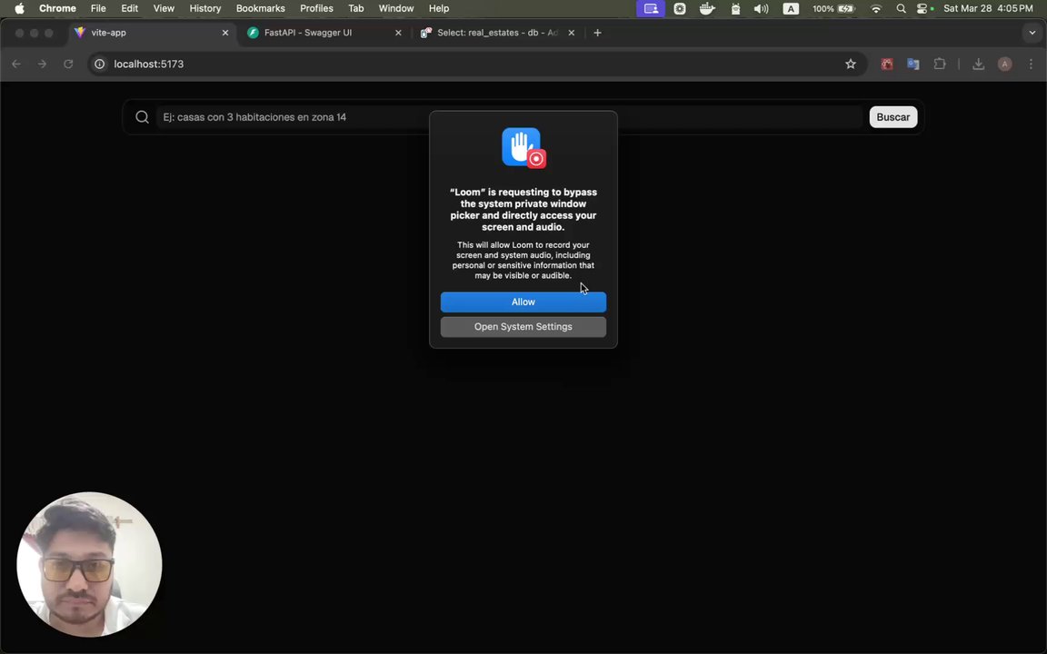Image resolution: width=1047 pixels, height=654 pixels.
Task: Open a new browser tab
Action: [597, 32]
